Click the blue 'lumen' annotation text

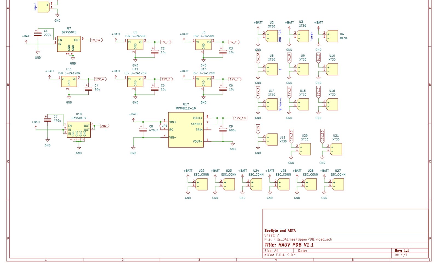click(x=311, y=36)
